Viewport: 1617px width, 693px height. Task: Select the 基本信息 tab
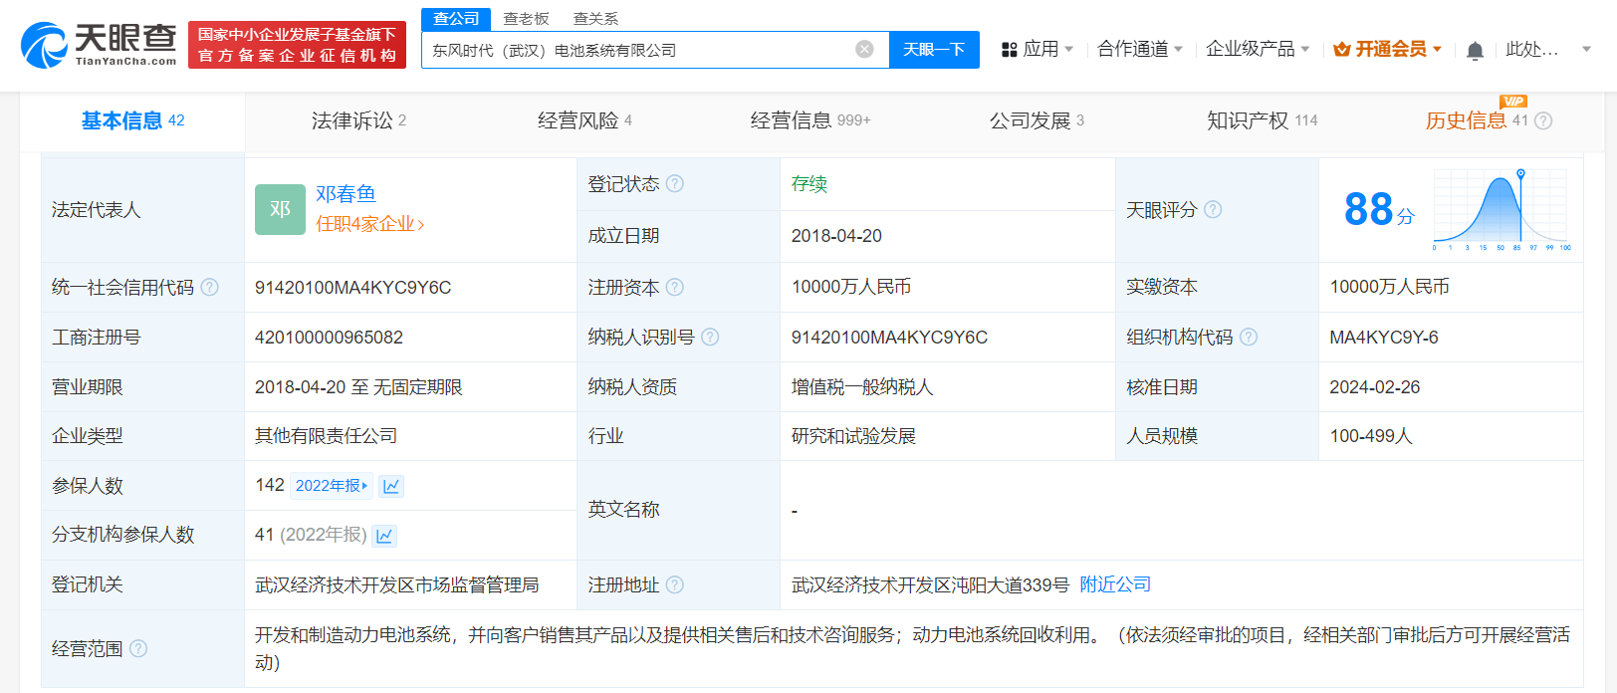[132, 121]
